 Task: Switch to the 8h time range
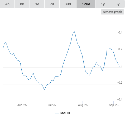22,4
